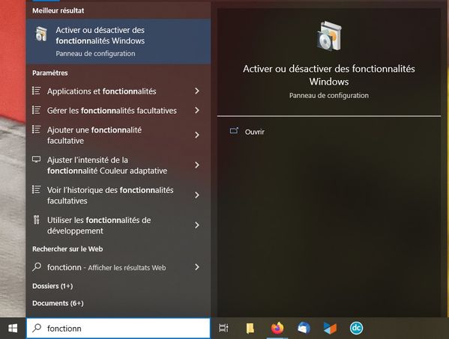The image size is (449, 339).
Task: Open Task View from the taskbar
Action: coord(223,328)
